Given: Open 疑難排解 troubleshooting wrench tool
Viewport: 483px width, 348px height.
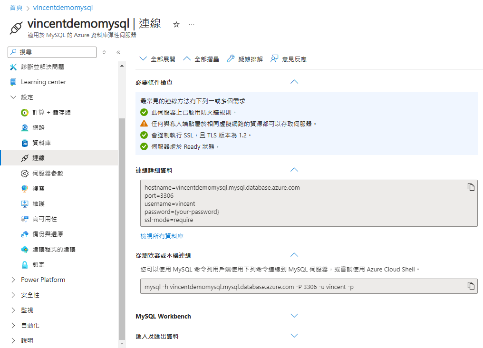Looking at the screenshot, I should (245, 59).
